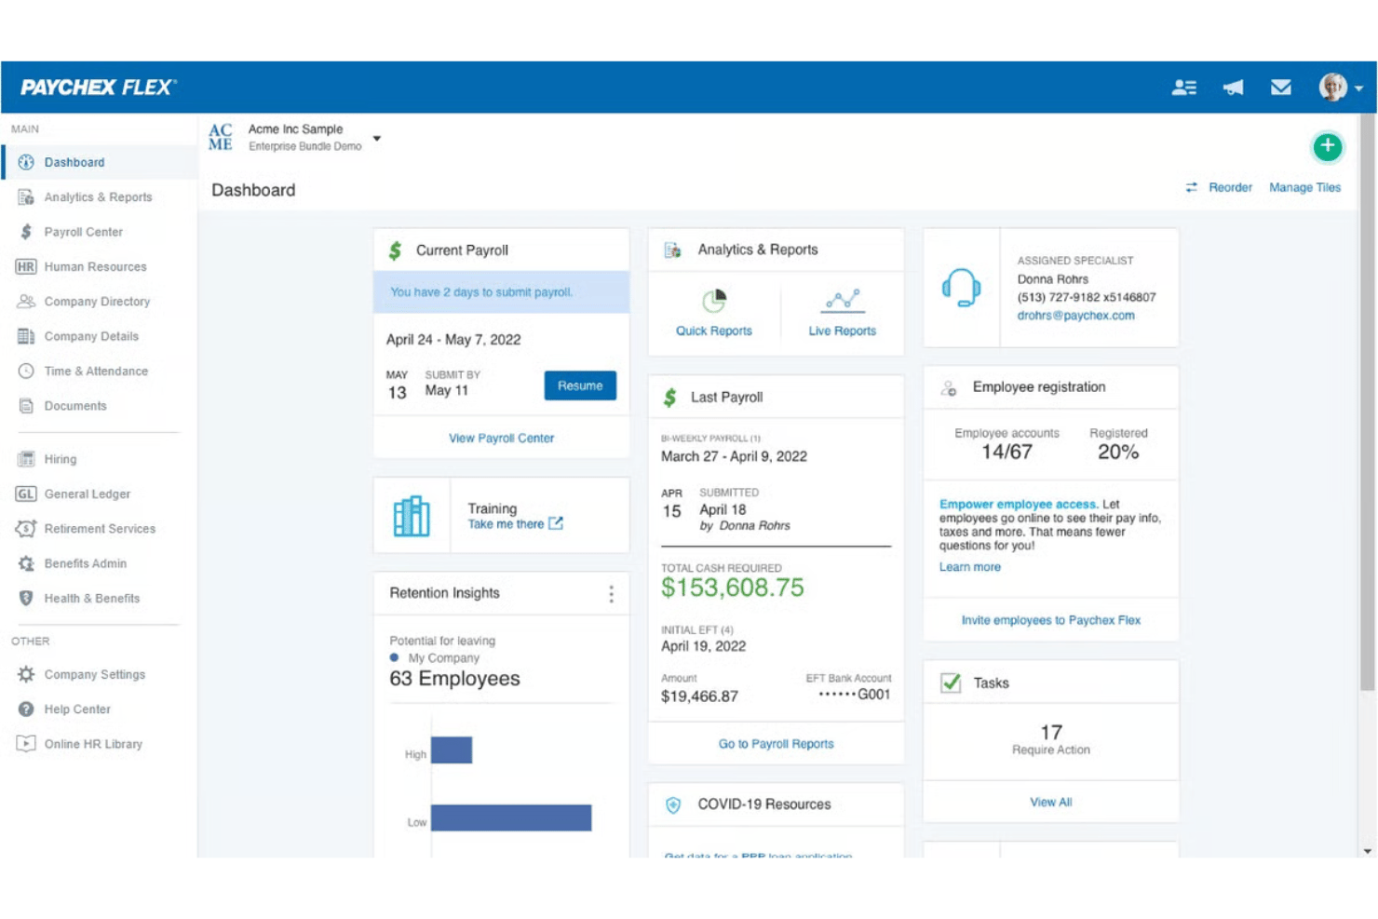Screen dimensions: 1378x919
Task: Click Invite employees to Paychex Flex link
Action: coord(1050,620)
